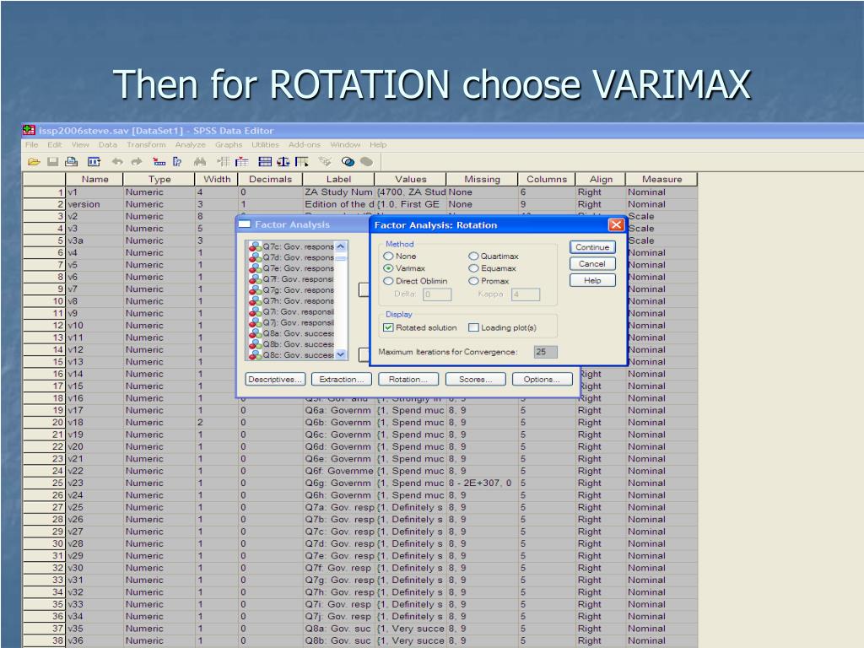
Task: Click the Rotation... button
Action: pos(408,379)
